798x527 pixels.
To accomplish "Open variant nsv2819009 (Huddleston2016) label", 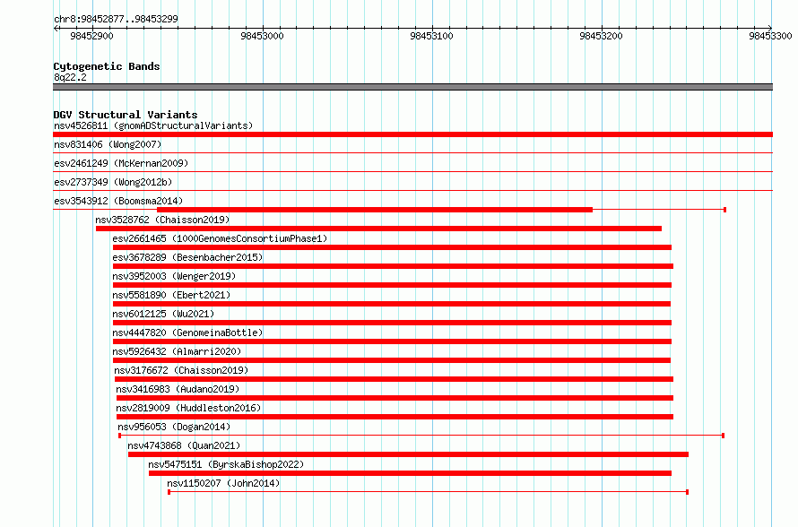I will tap(188, 408).
